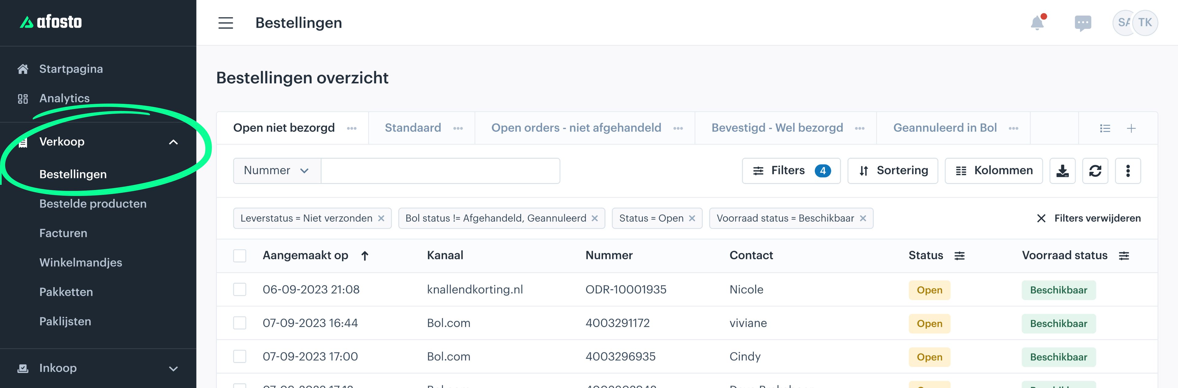
Task: Click contact name Nicole
Action: click(746, 290)
